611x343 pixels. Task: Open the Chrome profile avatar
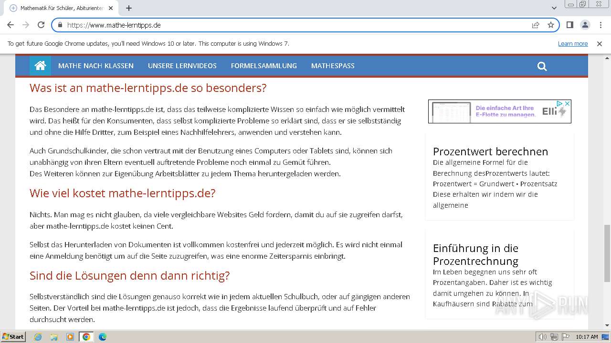click(585, 25)
